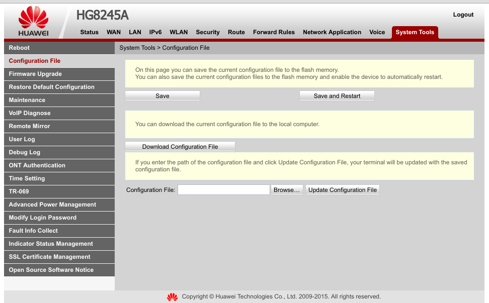
Task: Go to the IPv6 tab
Action: [x=155, y=32]
